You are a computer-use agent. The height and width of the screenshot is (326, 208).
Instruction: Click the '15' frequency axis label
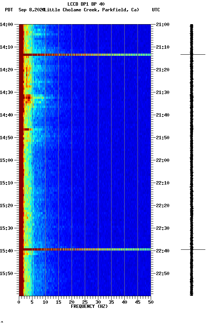(58, 302)
